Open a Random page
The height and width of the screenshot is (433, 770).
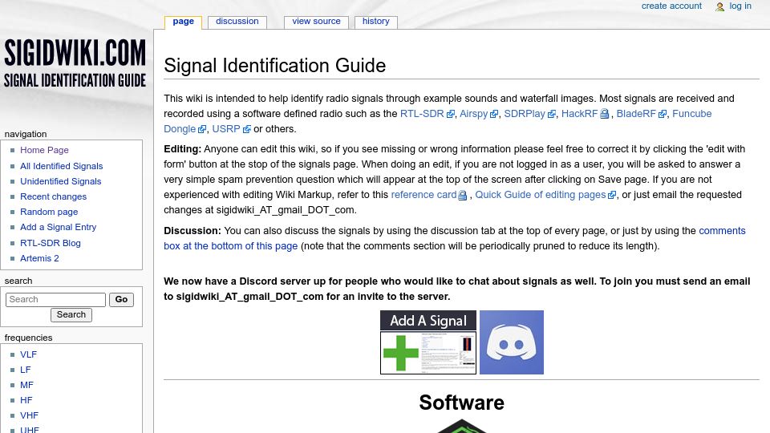49,212
